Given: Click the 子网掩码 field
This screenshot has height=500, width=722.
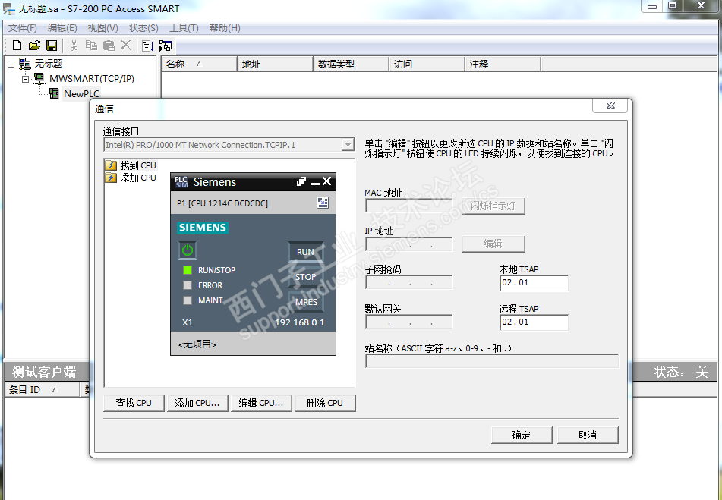Looking at the screenshot, I should coord(409,282).
